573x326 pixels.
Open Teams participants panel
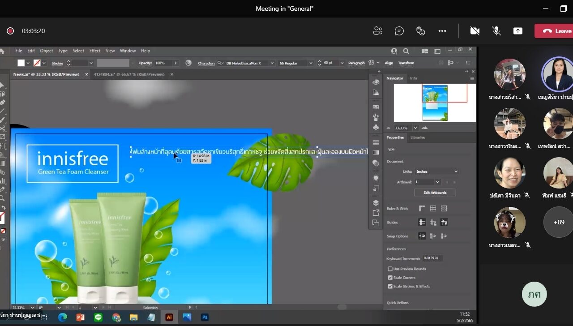378,31
